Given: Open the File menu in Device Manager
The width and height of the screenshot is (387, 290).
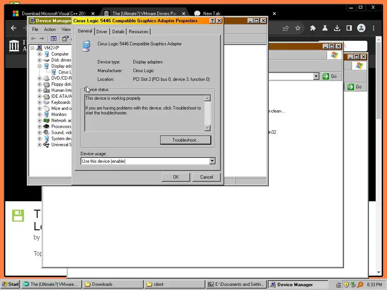Looking at the screenshot, I should 35,29.
